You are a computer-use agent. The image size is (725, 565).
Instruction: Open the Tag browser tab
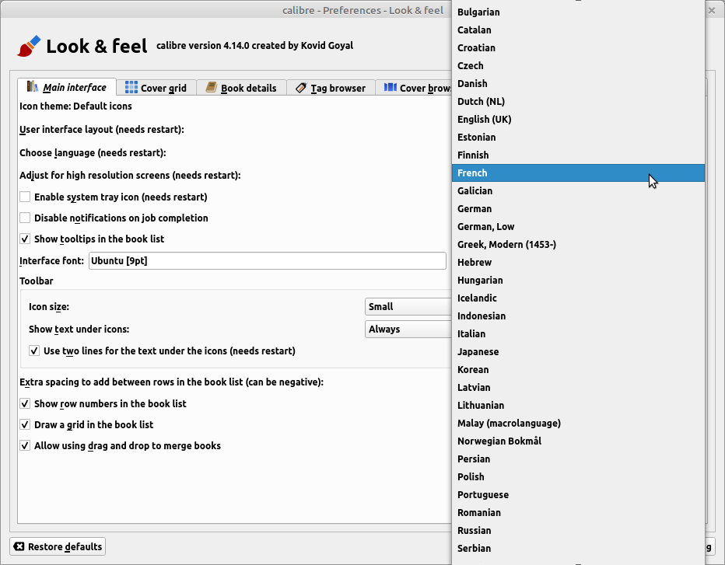tap(331, 88)
